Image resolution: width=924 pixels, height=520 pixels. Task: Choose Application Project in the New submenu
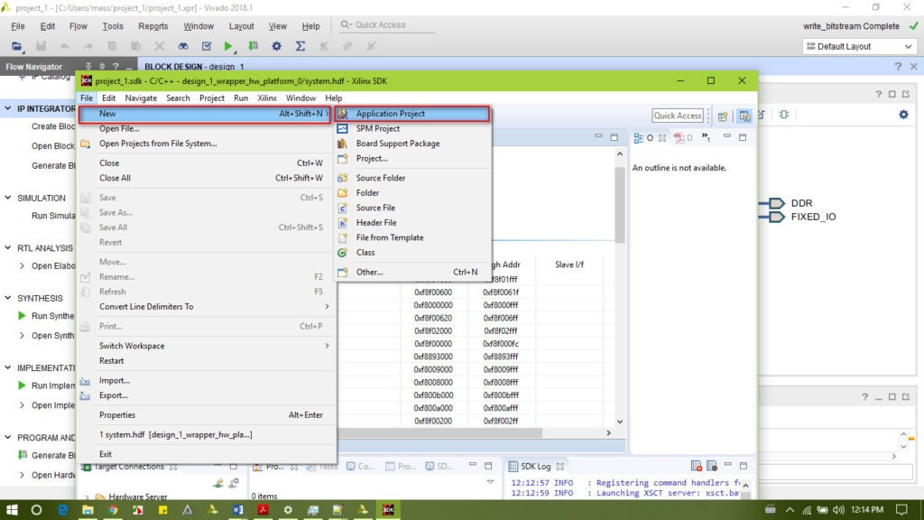[x=390, y=114]
